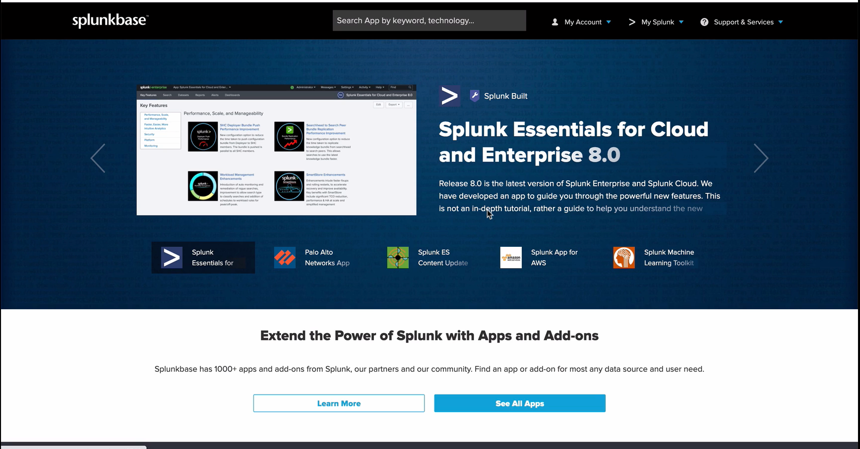
Task: Click the Splunk Essentials carousel icon
Action: pyautogui.click(x=172, y=258)
